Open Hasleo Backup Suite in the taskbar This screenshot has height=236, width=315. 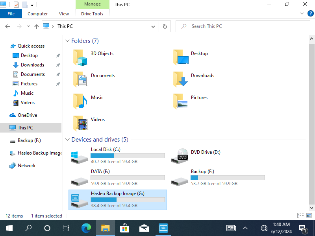pyautogui.click(x=163, y=228)
